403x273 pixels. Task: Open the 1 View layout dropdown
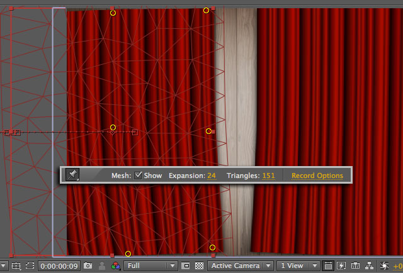click(x=298, y=265)
